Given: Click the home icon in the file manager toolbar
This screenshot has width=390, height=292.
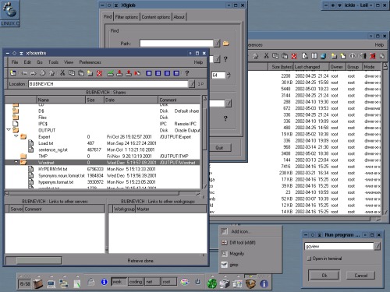Looking at the screenshot, I should (256, 56).
